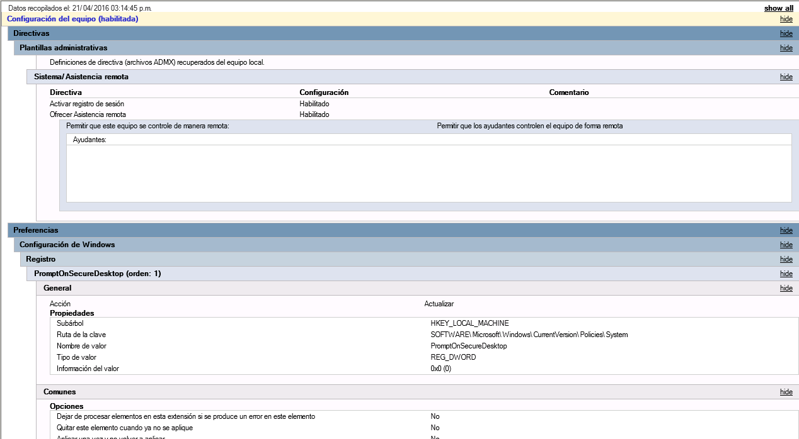Image resolution: width=799 pixels, height=439 pixels.
Task: Click the "Configuración del equipo (habilitada)" heading text
Action: (x=72, y=19)
